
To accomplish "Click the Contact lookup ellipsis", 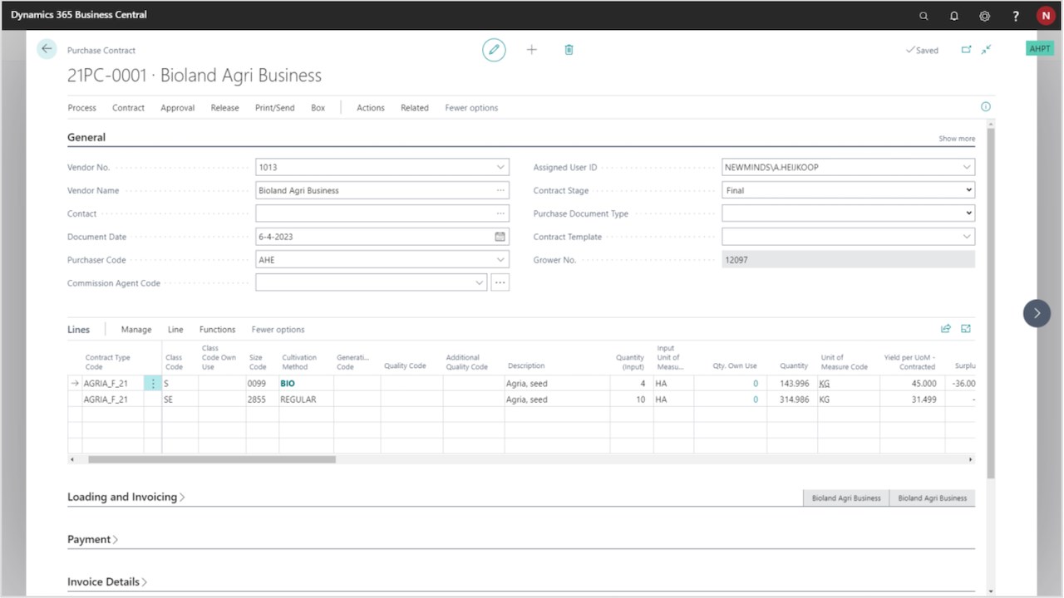I will 500,213.
